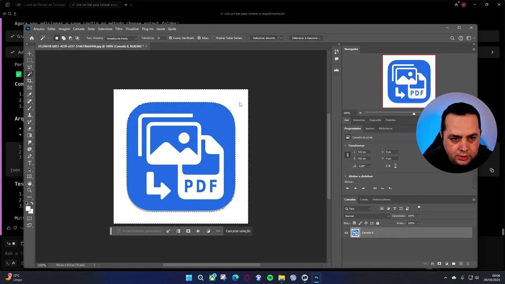Select the History Brush tool
This screenshot has height=284, width=505.
(x=30, y=122)
